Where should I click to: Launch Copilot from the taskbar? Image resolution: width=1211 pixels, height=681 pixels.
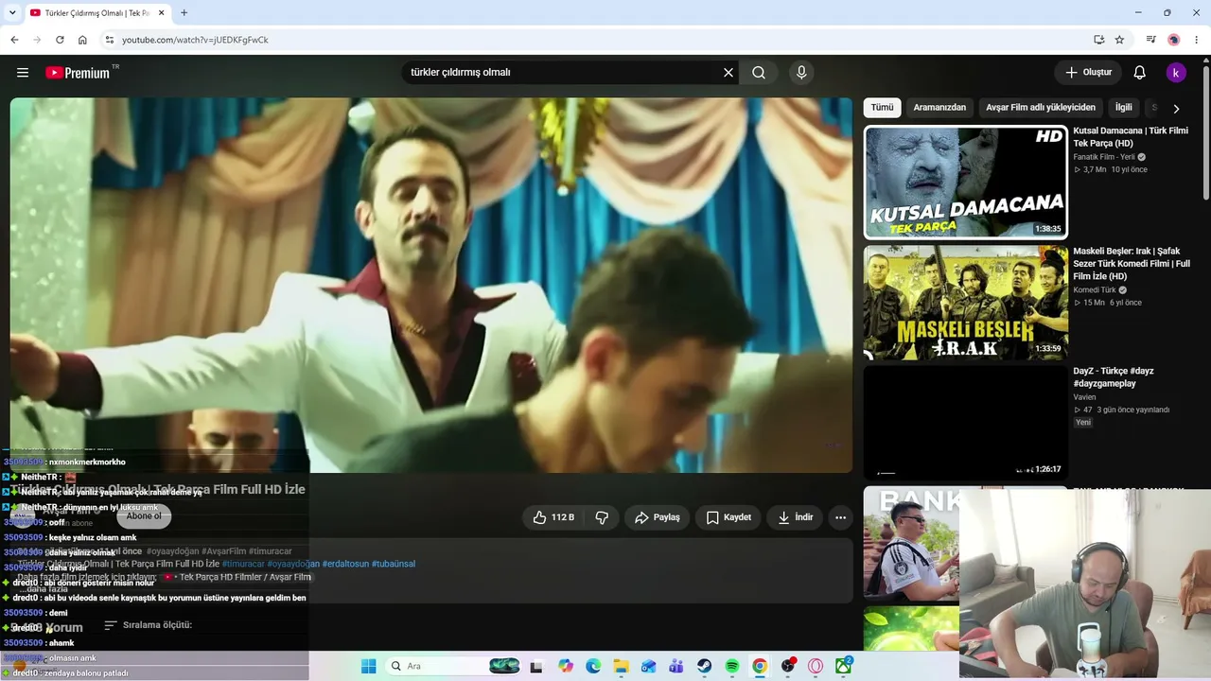click(x=566, y=666)
